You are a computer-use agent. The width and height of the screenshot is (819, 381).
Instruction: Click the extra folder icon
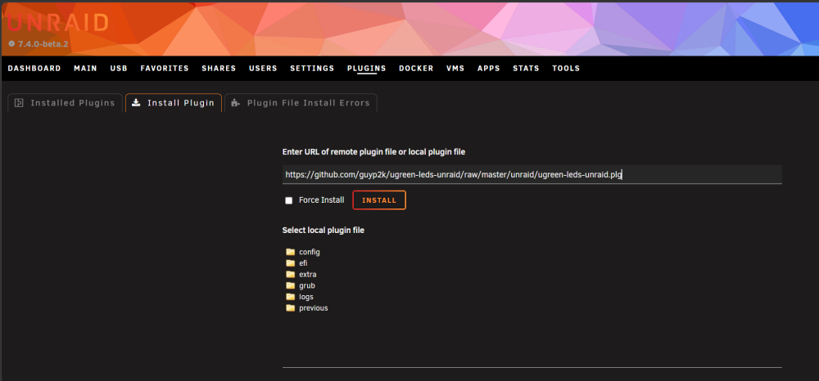(291, 274)
